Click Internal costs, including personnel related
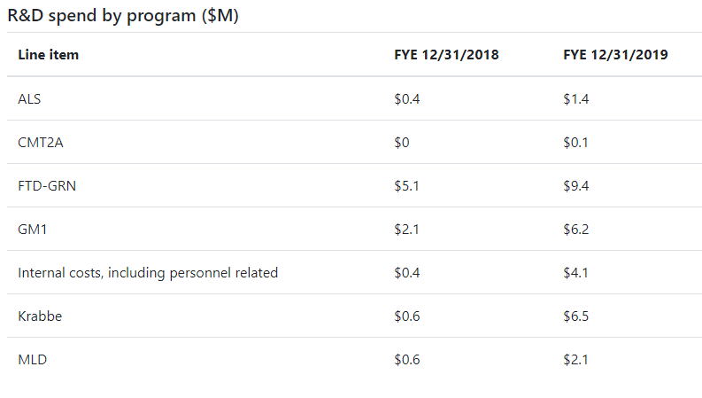 pyautogui.click(x=148, y=273)
